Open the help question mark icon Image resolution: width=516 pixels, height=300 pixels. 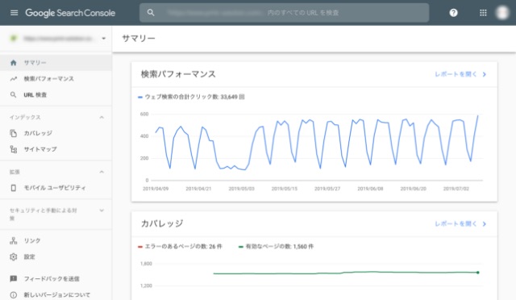click(453, 13)
